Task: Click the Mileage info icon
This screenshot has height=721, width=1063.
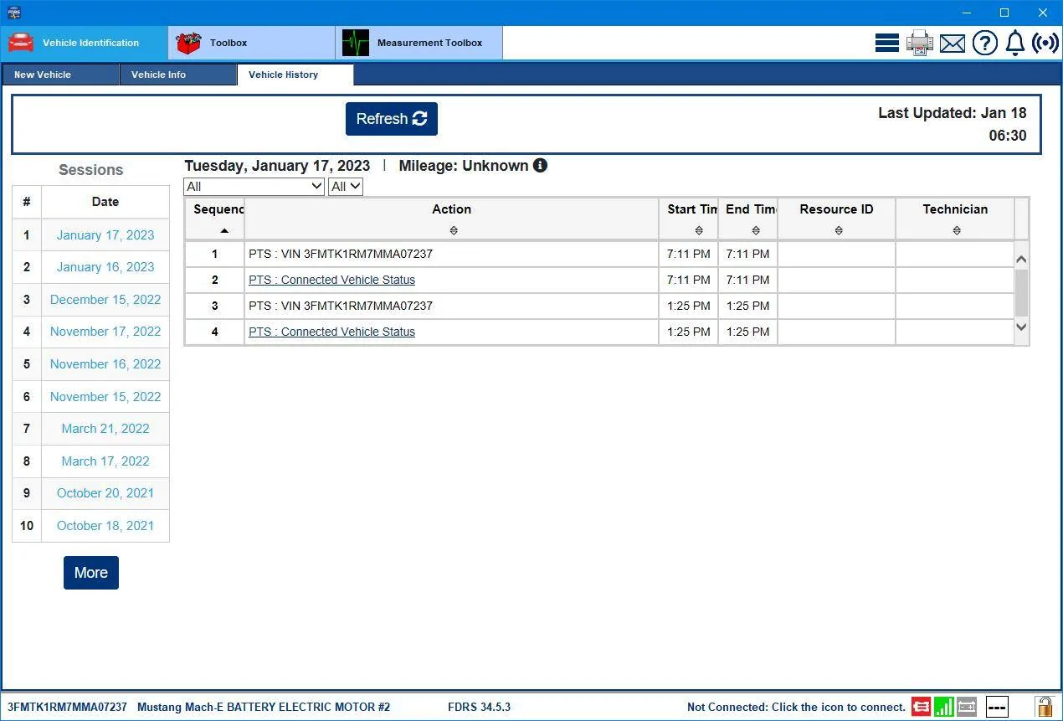Action: [541, 166]
